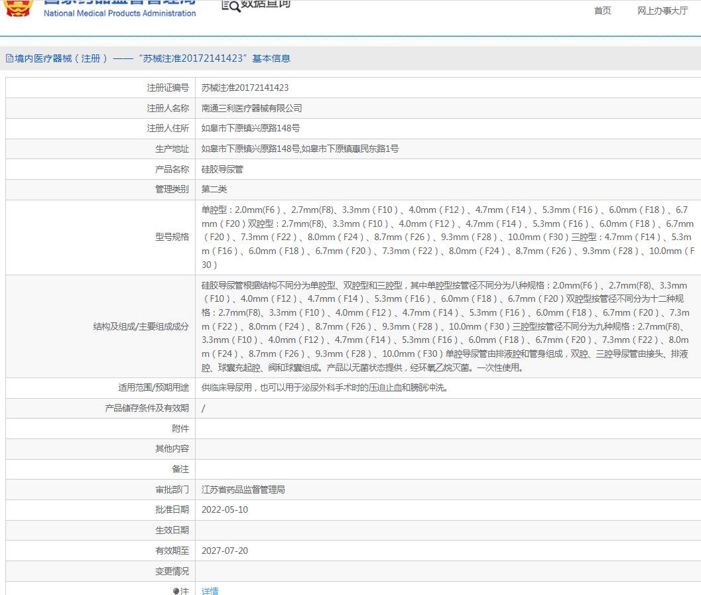Click the 批准日期 row label
Viewport: 701px width, 595px height.
(x=172, y=509)
